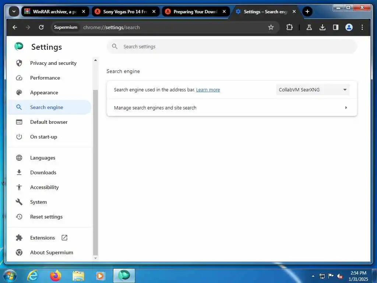Toggle the side panel icon

[x=336, y=27]
